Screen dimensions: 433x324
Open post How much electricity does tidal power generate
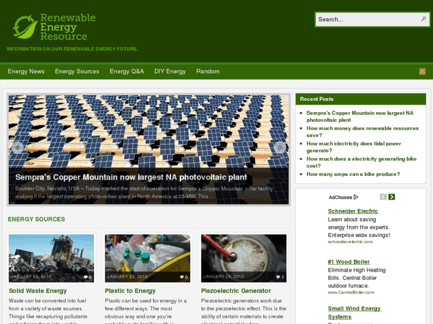point(353,147)
